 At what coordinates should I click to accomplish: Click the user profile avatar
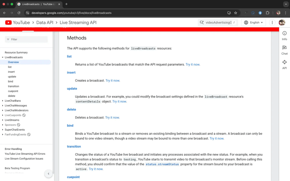coord(282,23)
